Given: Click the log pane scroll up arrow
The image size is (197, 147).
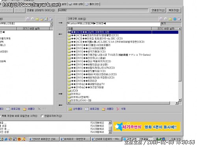Looking at the screenshot, I should point(110,123).
